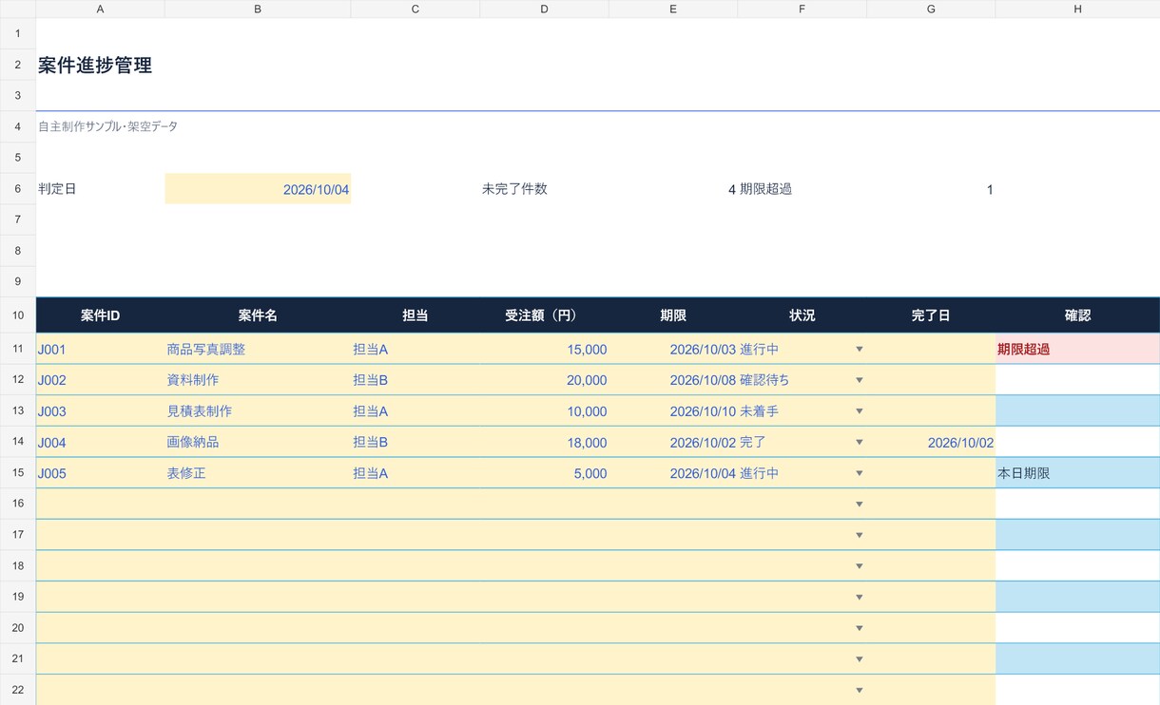Open the status dropdown arrow in row 19

[860, 598]
